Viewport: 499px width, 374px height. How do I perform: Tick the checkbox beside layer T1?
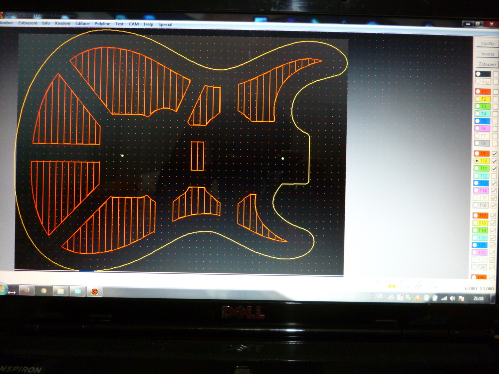(496, 92)
